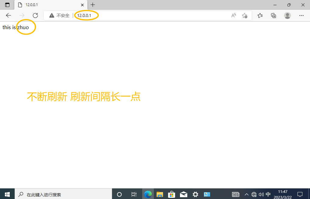This screenshot has height=199, width=310.
Task: Open the Mail app from taskbar
Action: (x=183, y=194)
